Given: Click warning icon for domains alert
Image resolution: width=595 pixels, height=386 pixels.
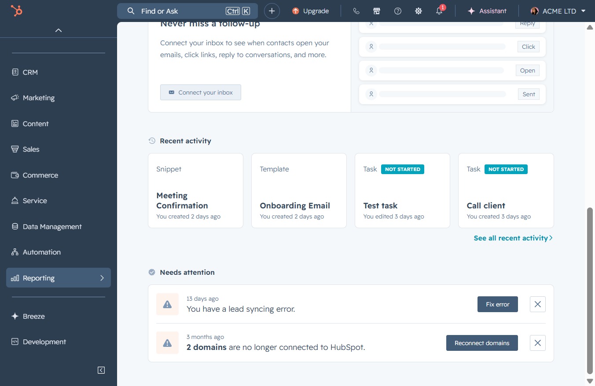Looking at the screenshot, I should [167, 343].
